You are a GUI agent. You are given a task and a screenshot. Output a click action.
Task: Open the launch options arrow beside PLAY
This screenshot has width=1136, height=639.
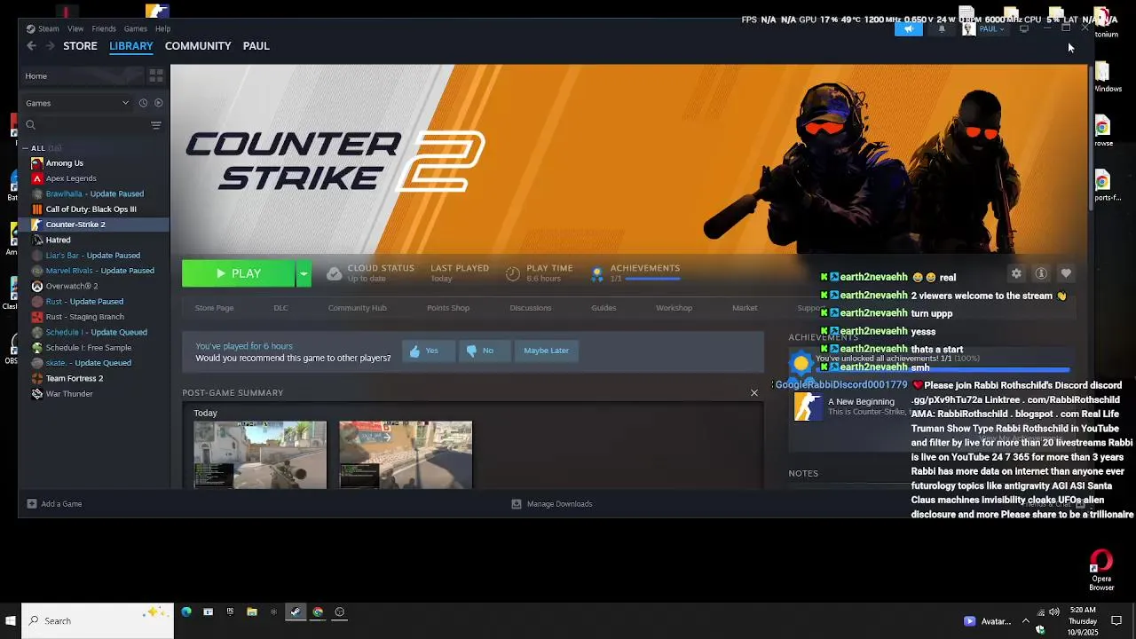click(x=304, y=273)
